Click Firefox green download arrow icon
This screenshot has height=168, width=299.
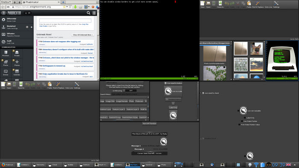(75, 7)
